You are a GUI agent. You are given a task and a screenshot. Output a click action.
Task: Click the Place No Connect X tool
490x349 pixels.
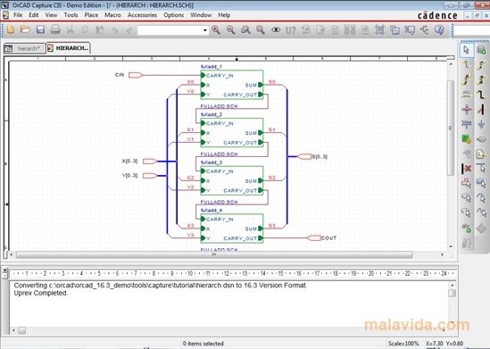click(x=466, y=169)
